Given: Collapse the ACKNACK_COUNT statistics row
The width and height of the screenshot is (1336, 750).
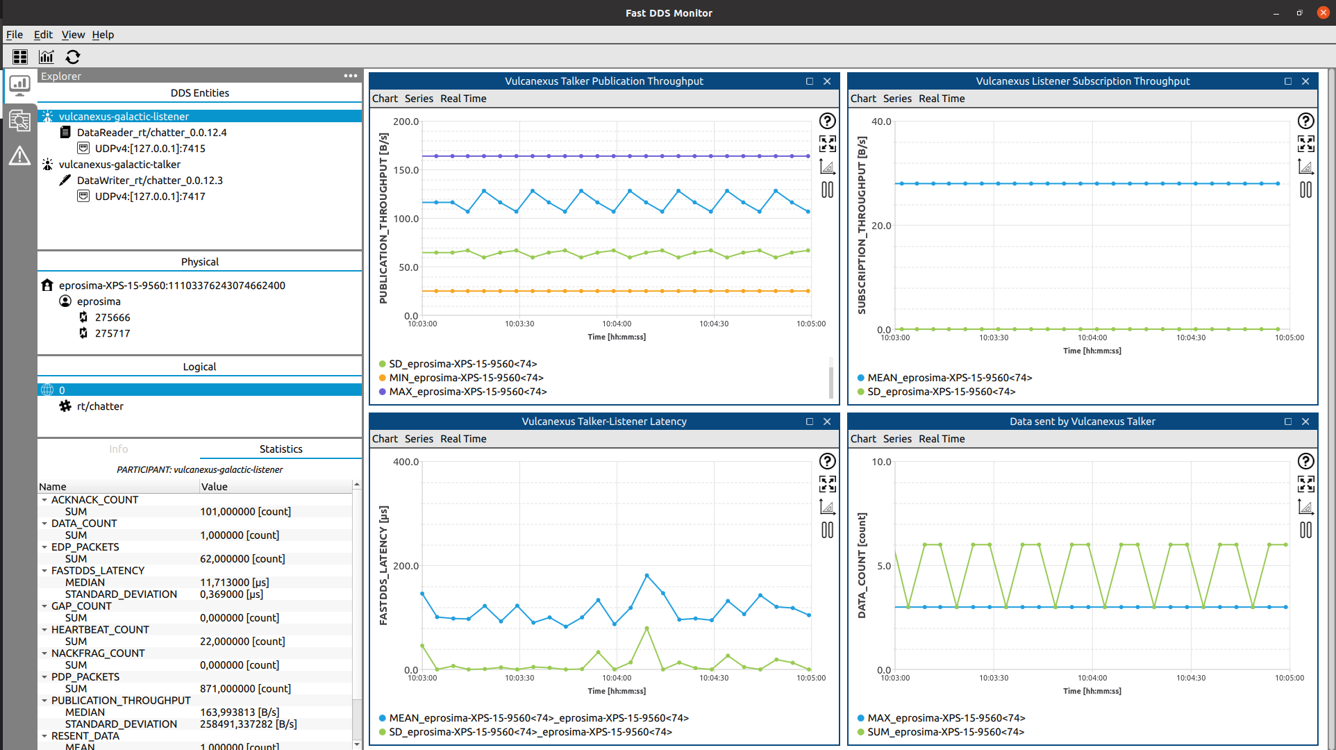Looking at the screenshot, I should pos(44,500).
